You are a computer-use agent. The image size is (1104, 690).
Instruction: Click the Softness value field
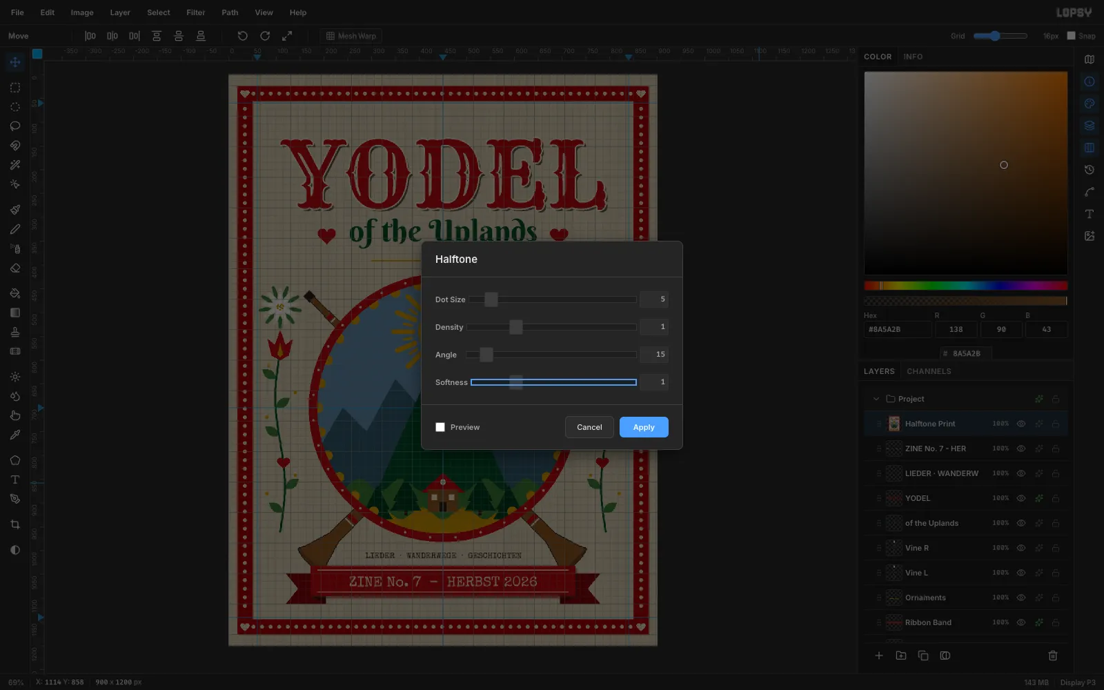click(x=654, y=382)
